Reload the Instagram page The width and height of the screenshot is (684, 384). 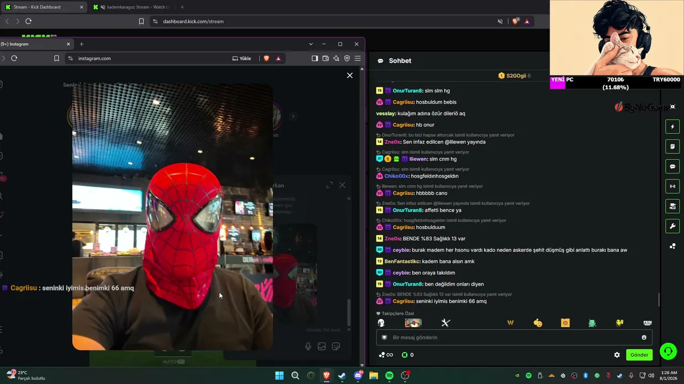coord(14,58)
